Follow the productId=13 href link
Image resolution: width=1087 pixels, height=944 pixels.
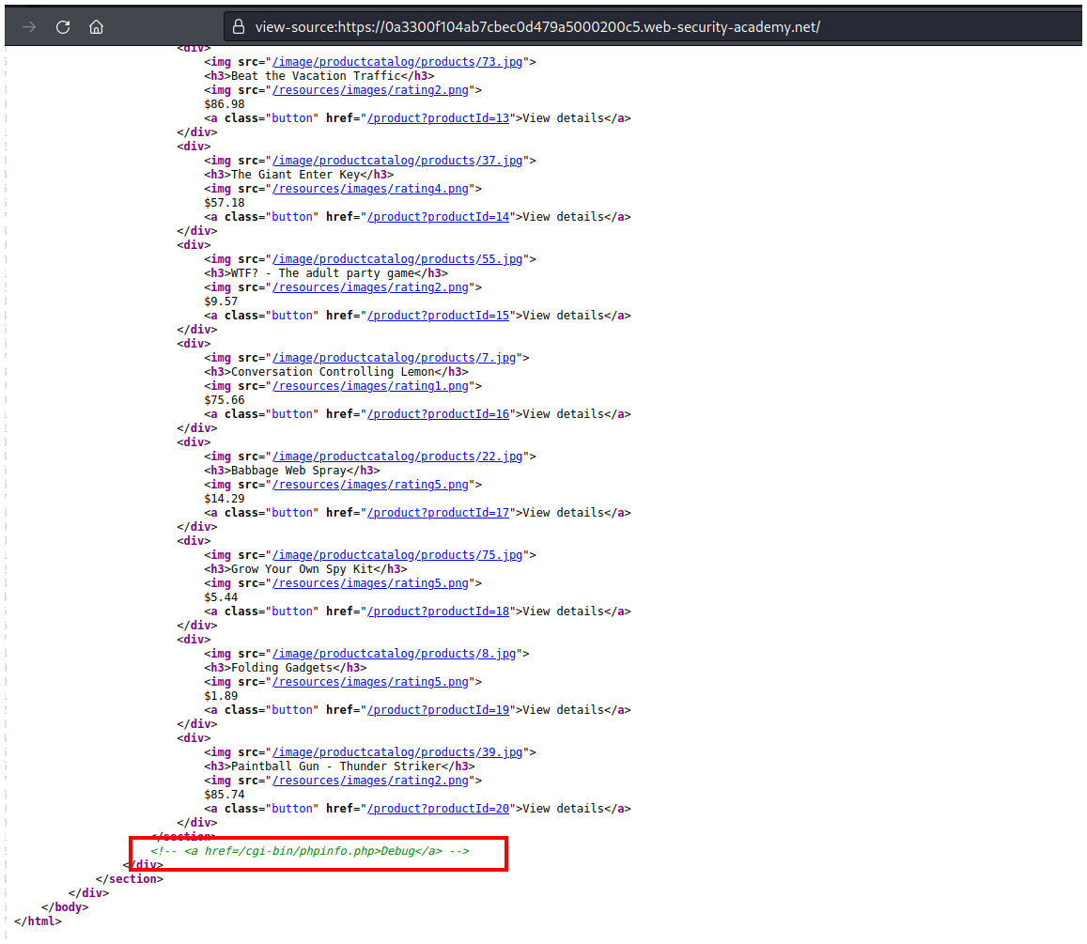coord(438,118)
